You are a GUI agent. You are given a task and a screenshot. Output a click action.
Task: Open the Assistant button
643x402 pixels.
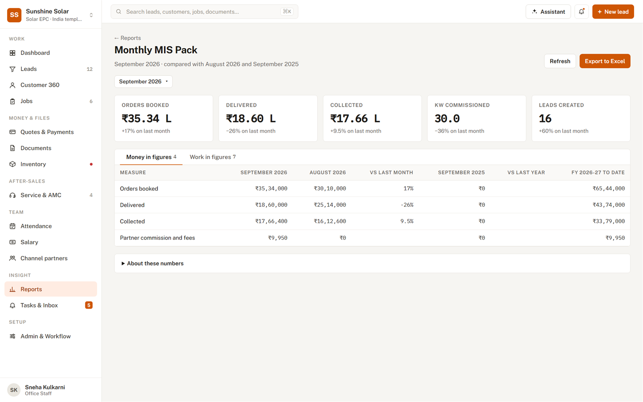click(548, 12)
